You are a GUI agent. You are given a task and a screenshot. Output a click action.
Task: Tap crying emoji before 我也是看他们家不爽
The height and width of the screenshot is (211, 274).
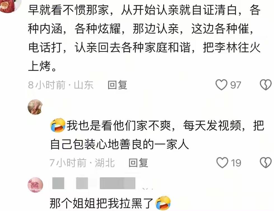pyautogui.click(x=58, y=125)
